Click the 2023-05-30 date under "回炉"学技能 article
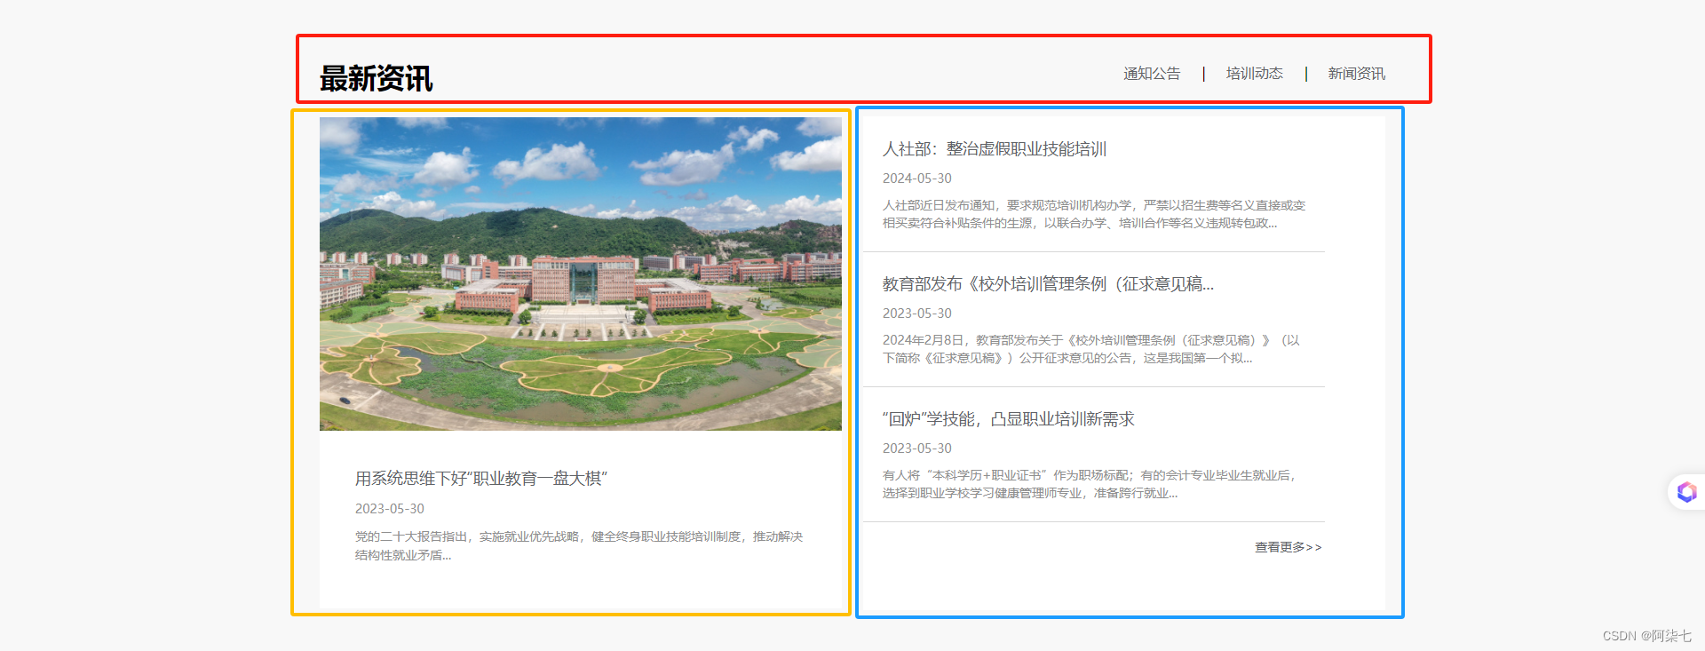 [916, 449]
